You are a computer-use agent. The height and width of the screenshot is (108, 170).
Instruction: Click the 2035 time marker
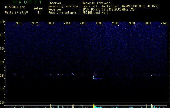(83, 23)
